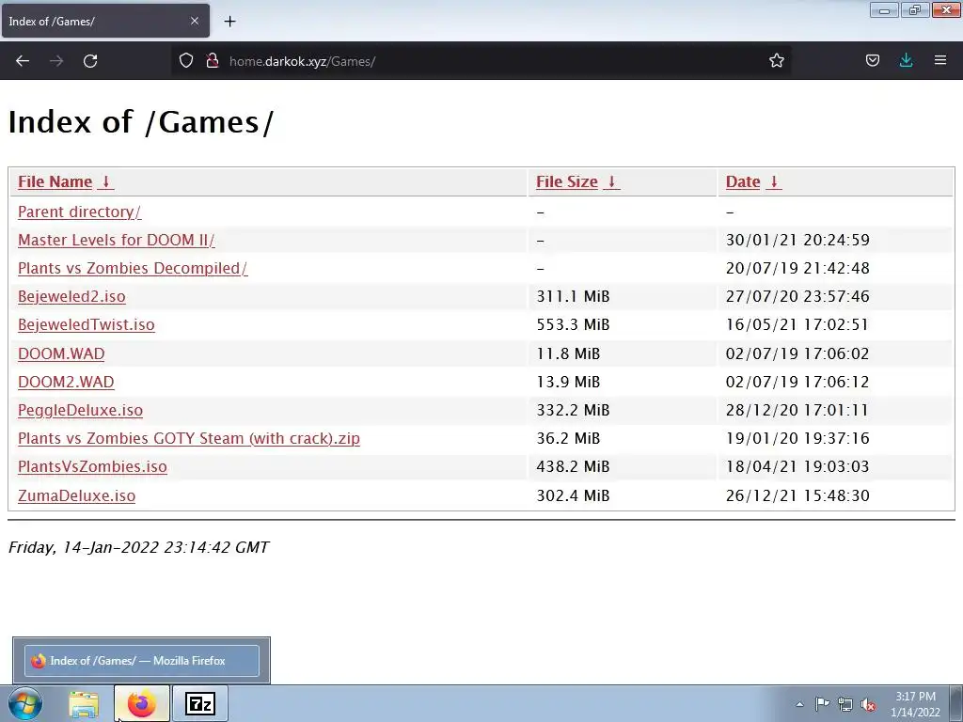The image size is (963, 722).
Task: Click the 311.1 MiB size cell
Action: [x=573, y=296]
